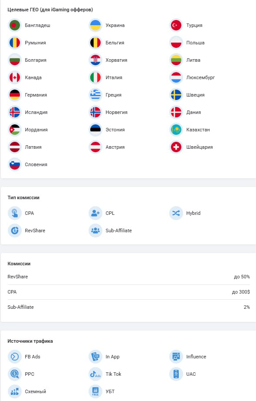
Task: Select the UAC phone icon
Action: (x=176, y=374)
